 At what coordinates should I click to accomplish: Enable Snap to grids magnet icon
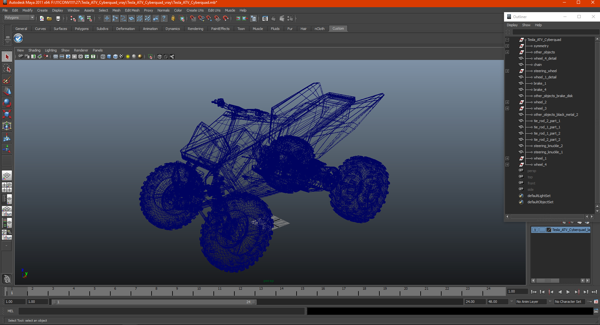click(x=193, y=19)
